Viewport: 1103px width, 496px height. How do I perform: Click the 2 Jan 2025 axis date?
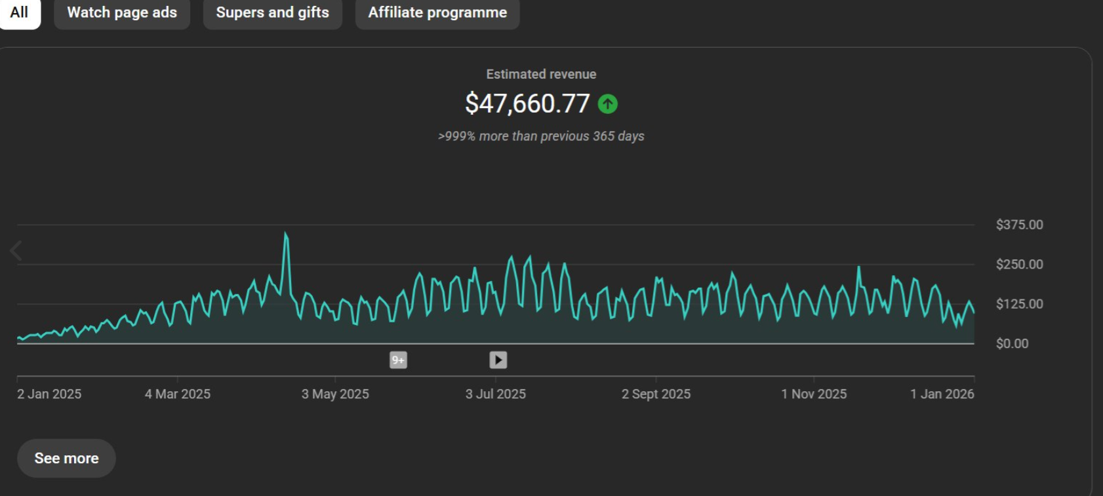(x=49, y=394)
